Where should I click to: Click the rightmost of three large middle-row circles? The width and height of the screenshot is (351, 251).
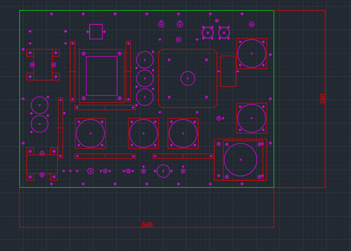pos(183,133)
